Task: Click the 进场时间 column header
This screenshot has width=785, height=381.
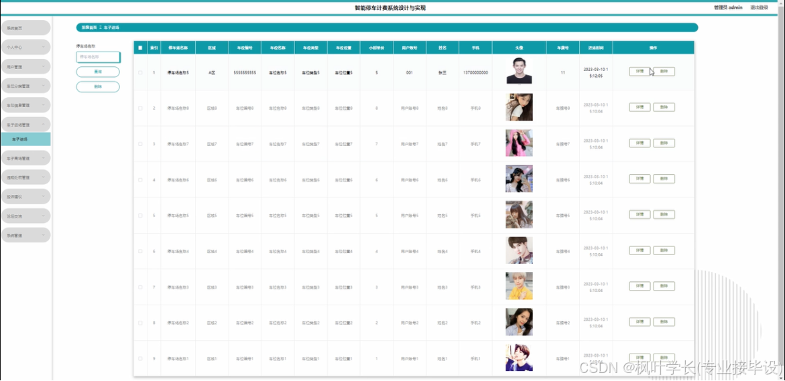Action: 596,48
